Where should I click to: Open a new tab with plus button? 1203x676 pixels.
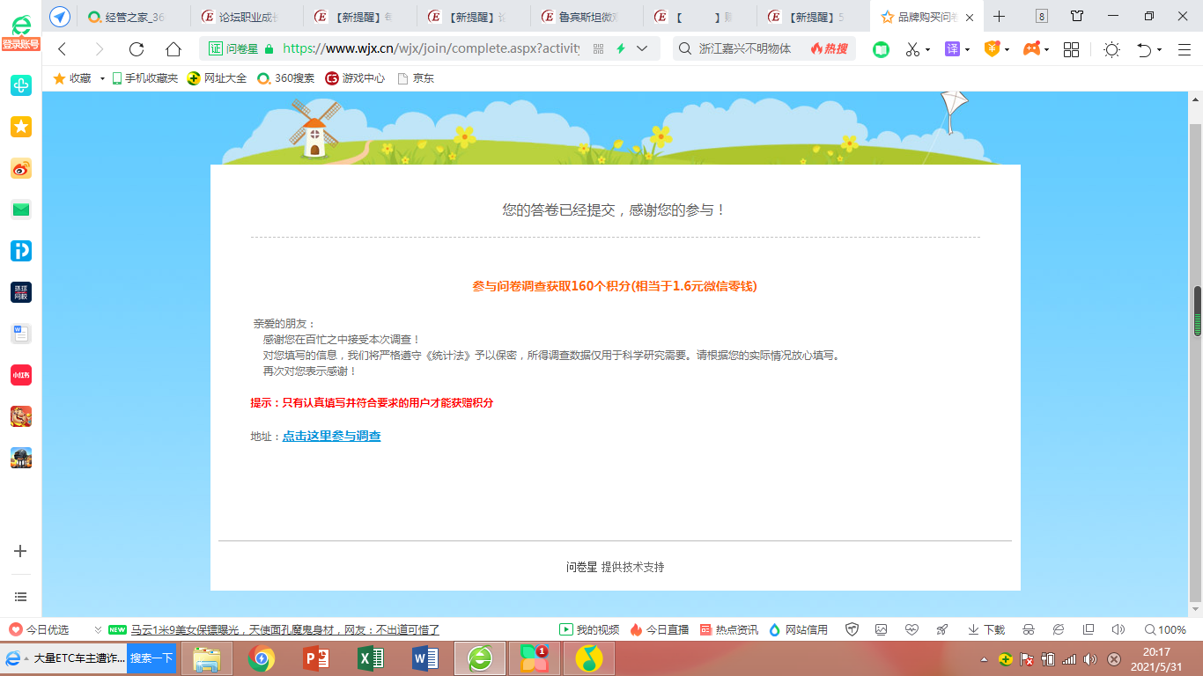(999, 16)
